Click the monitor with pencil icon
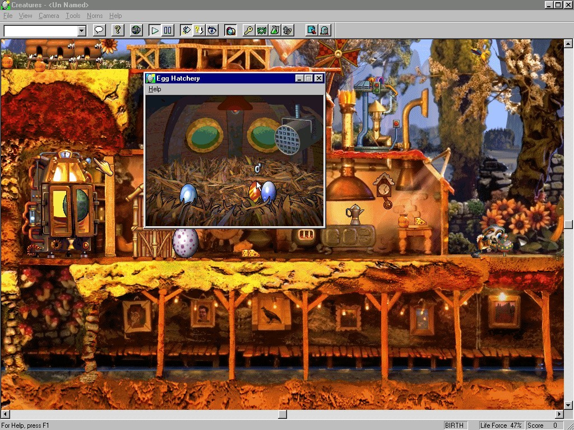The image size is (574, 430). pos(312,30)
